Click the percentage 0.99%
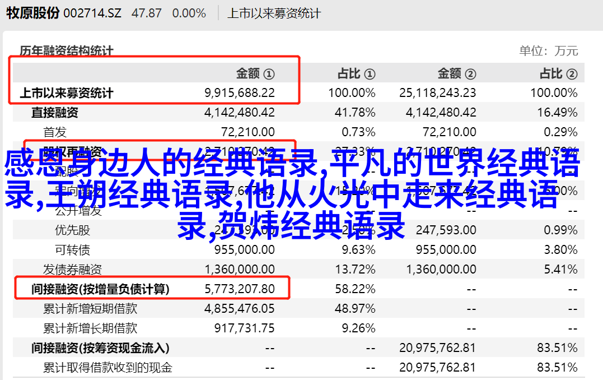This screenshot has width=603, height=380. tap(560, 230)
